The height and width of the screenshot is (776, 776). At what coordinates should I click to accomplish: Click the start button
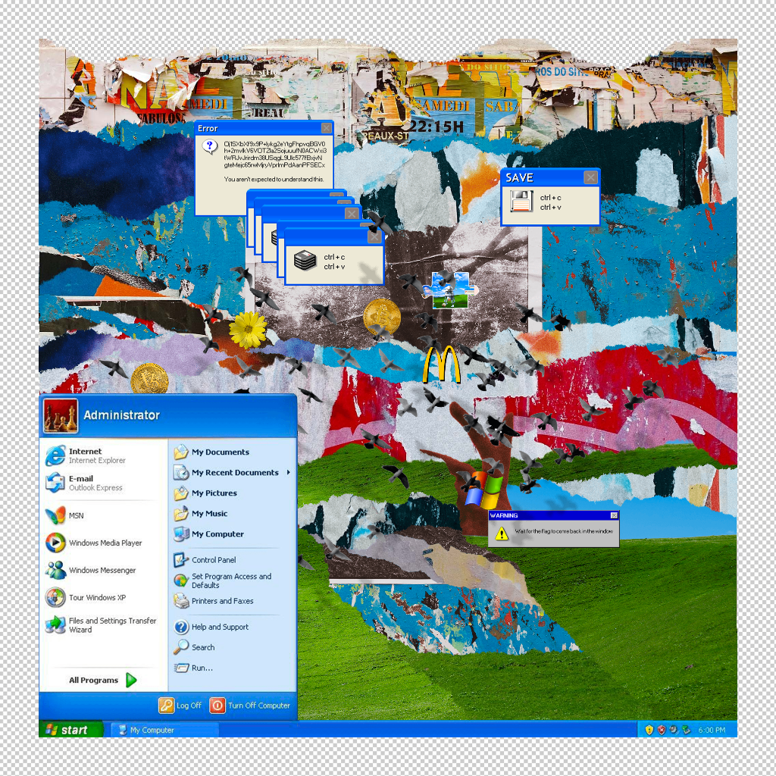70,730
